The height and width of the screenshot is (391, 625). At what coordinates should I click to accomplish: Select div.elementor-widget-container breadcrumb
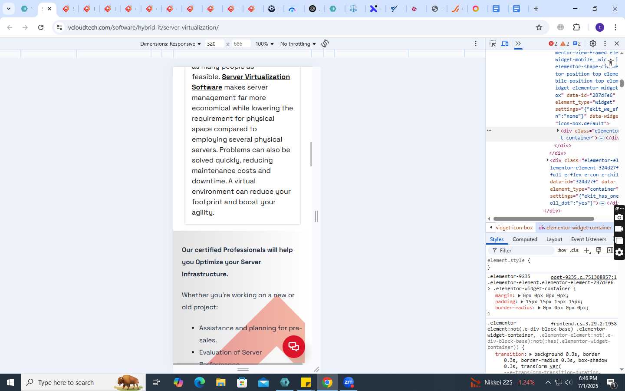pos(575,228)
